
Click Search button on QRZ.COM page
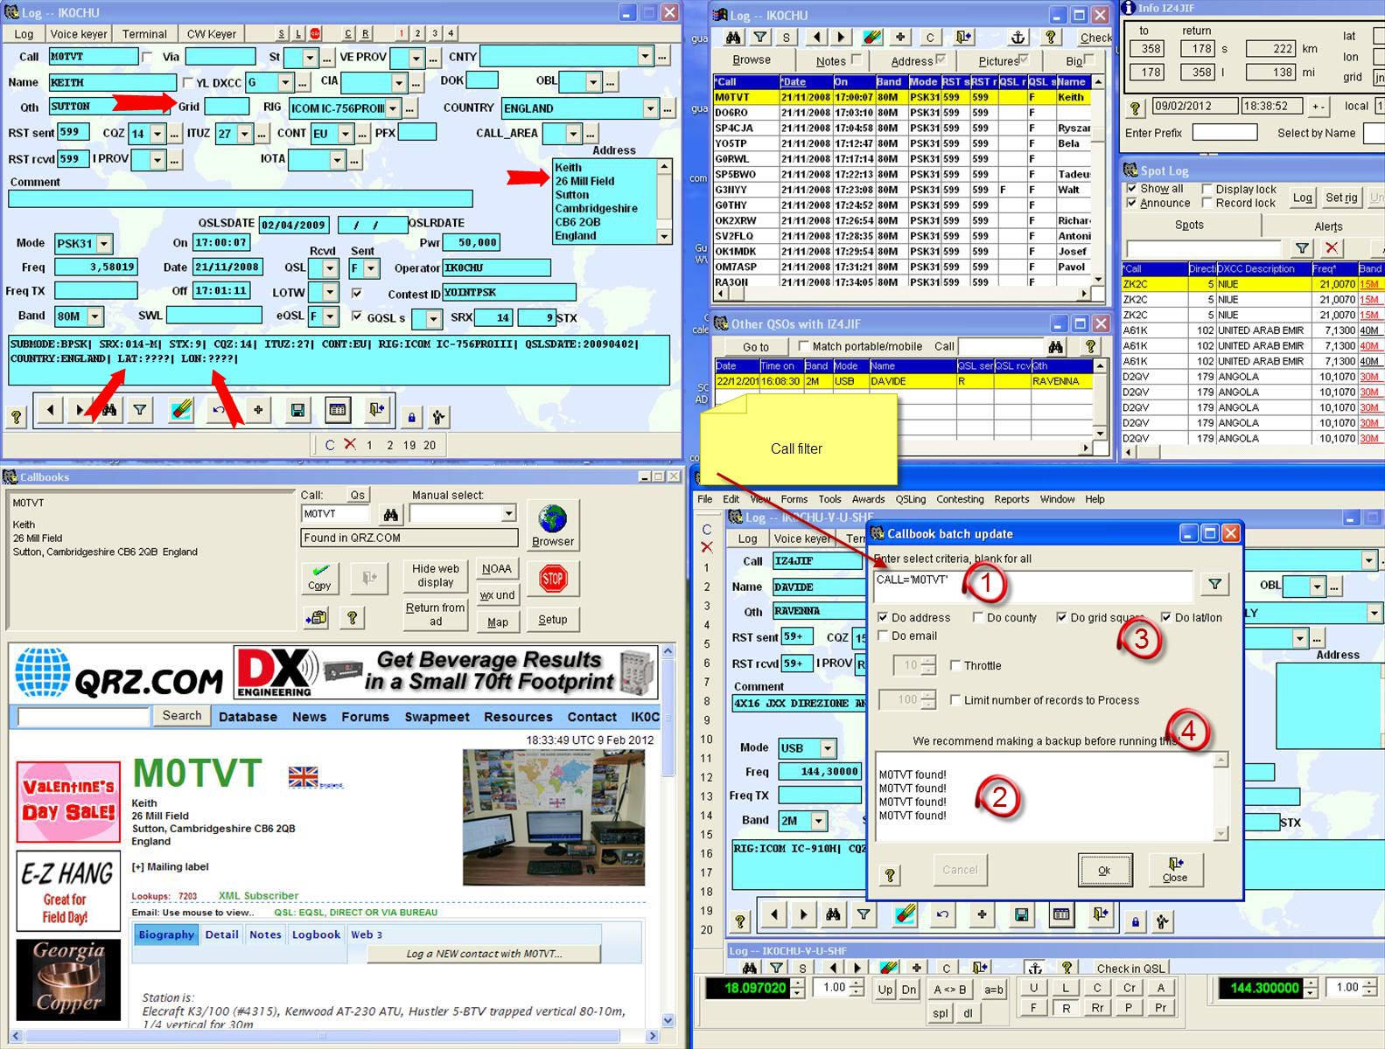tap(182, 716)
